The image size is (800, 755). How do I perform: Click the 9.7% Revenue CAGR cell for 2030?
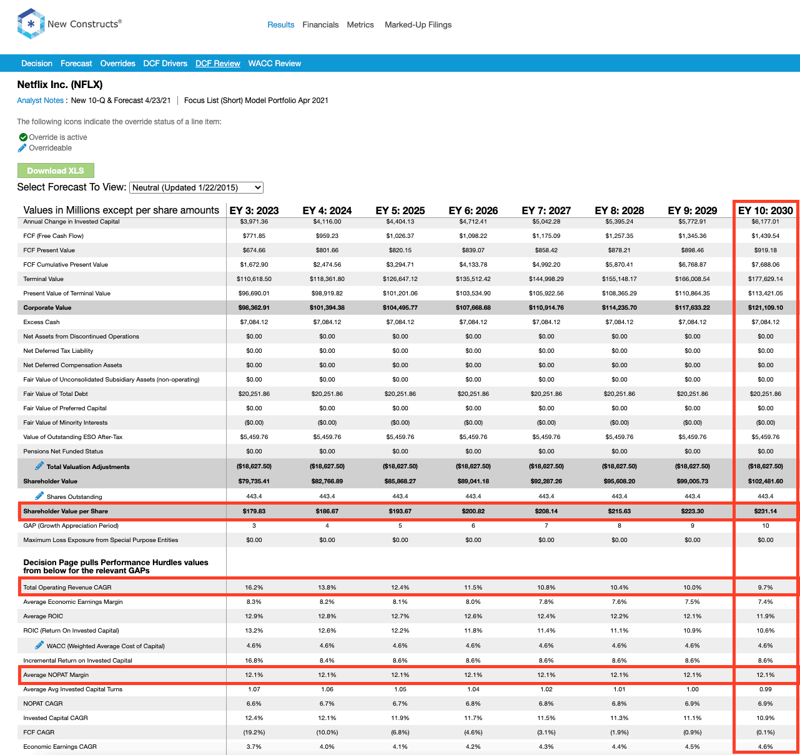[766, 588]
